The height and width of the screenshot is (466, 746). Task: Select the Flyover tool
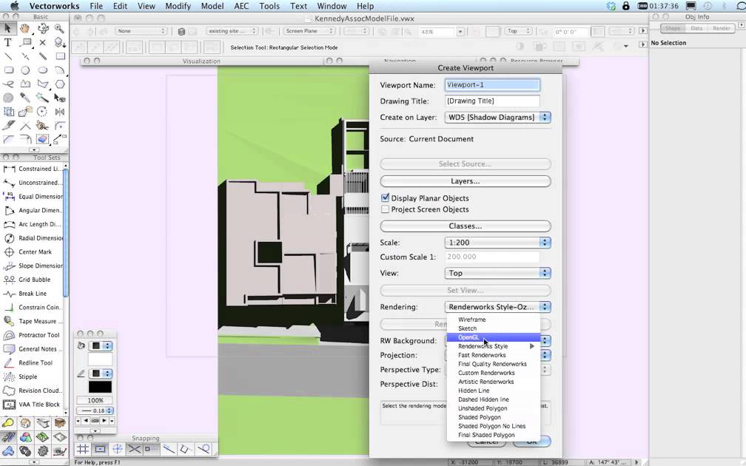pos(43,29)
